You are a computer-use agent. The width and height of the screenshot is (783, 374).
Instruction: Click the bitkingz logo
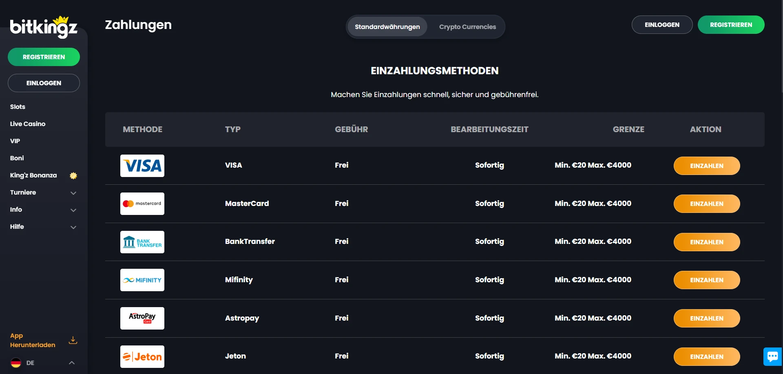[x=44, y=27]
